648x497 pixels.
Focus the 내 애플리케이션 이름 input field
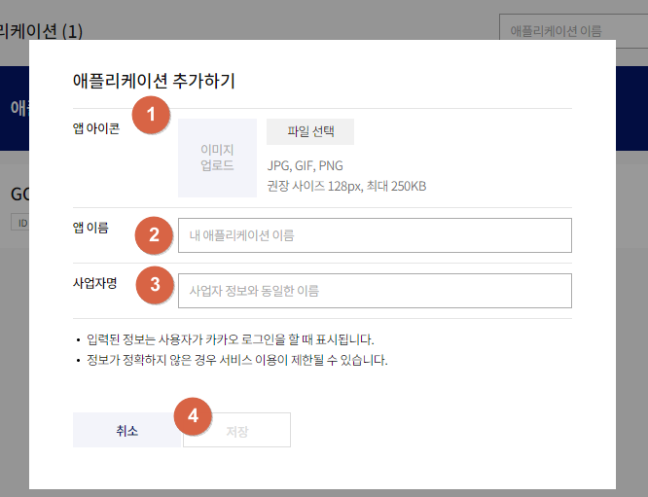[x=375, y=235]
